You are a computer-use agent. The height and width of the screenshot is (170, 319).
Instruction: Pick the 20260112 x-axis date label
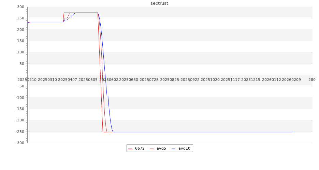tap(271, 80)
